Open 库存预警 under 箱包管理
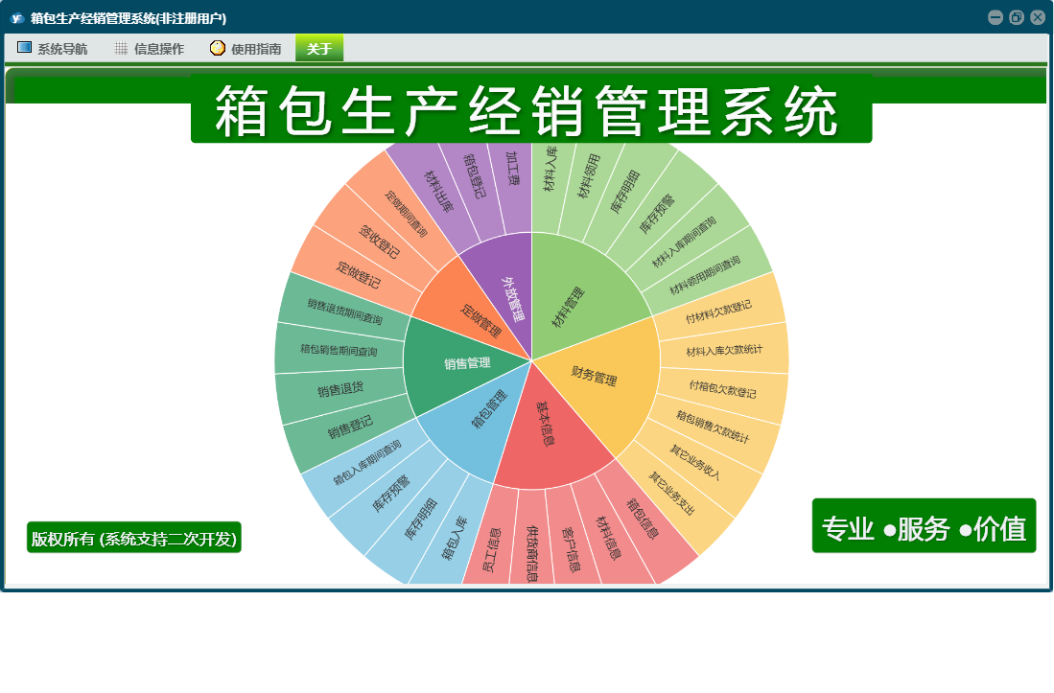The width and height of the screenshot is (1054, 693). point(390,494)
